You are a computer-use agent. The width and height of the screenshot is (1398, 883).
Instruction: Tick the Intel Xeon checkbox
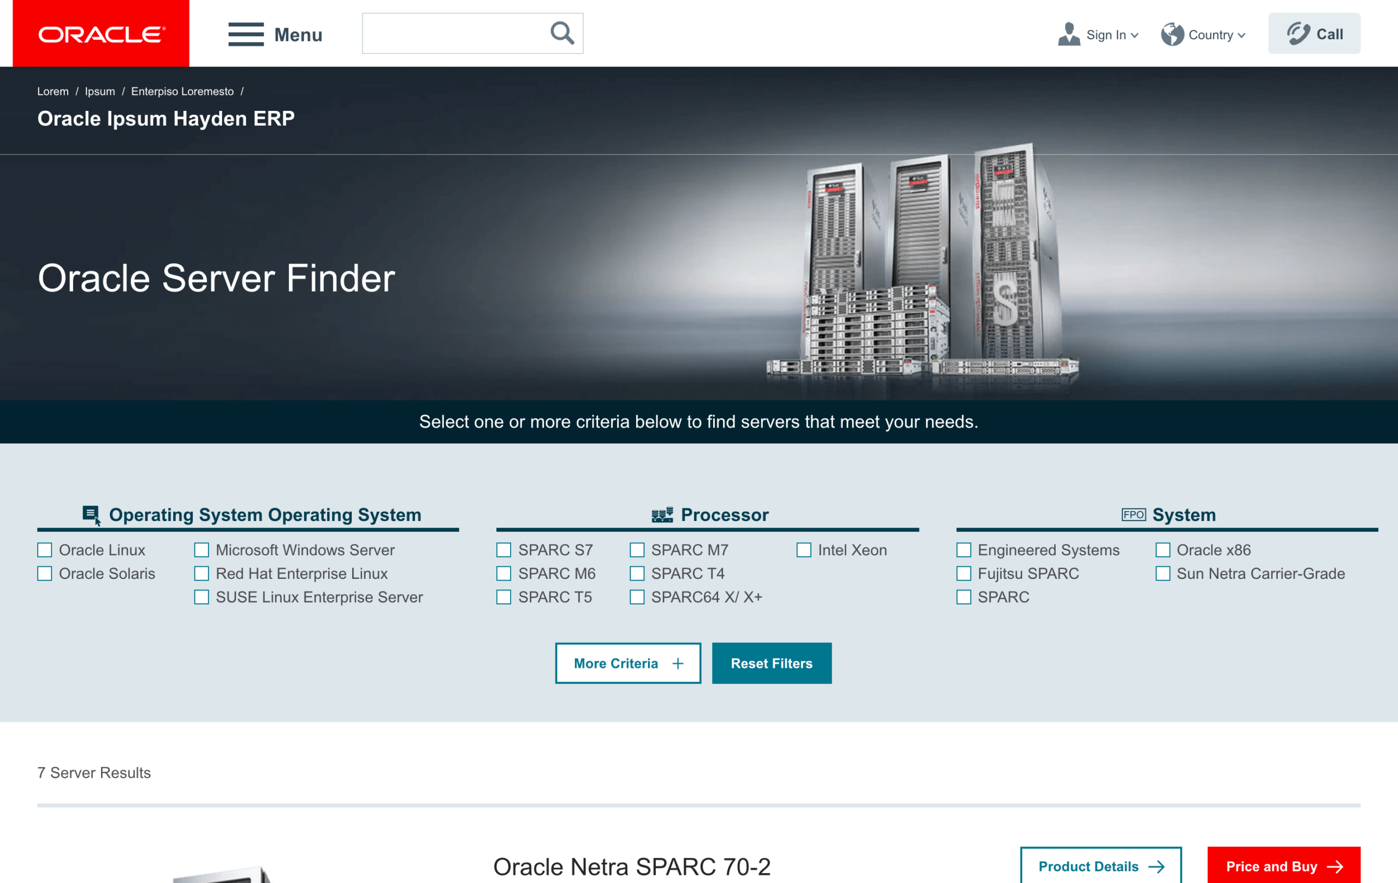[x=803, y=550]
